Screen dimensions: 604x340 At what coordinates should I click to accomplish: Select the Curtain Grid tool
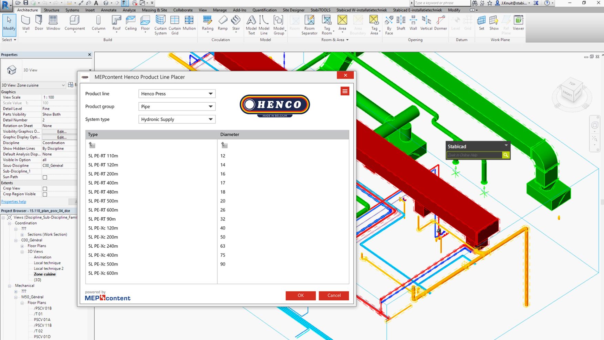(x=175, y=25)
